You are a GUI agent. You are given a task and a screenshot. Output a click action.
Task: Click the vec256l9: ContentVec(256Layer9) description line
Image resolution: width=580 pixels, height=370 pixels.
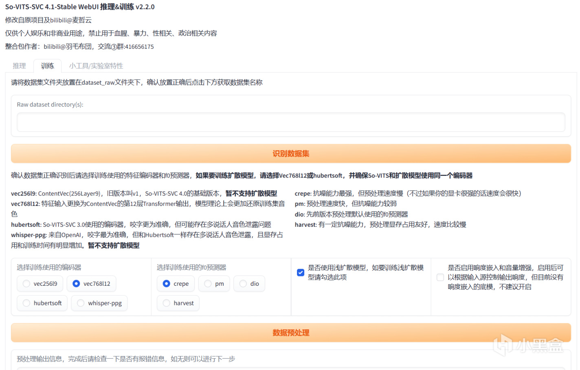click(x=144, y=193)
